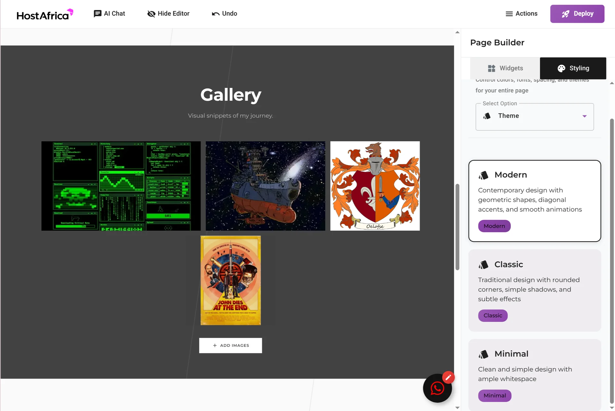Undo the last change

224,14
